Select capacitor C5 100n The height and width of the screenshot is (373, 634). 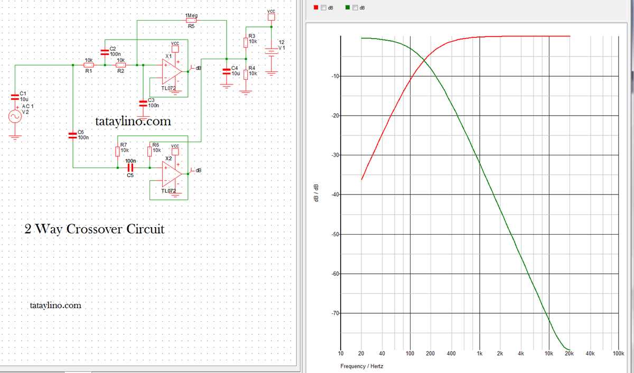[130, 167]
